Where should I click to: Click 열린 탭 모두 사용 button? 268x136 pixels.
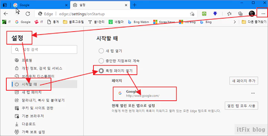241,106
